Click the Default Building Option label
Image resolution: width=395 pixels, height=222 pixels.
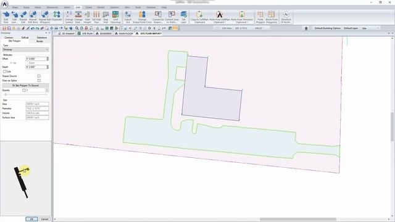coord(327,28)
